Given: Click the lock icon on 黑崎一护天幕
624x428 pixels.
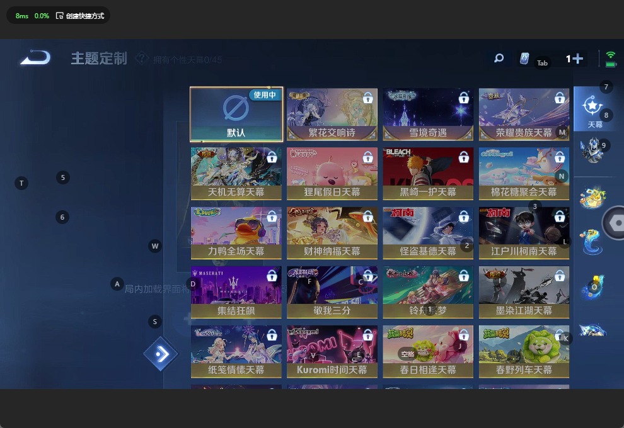Looking at the screenshot, I should 464,157.
